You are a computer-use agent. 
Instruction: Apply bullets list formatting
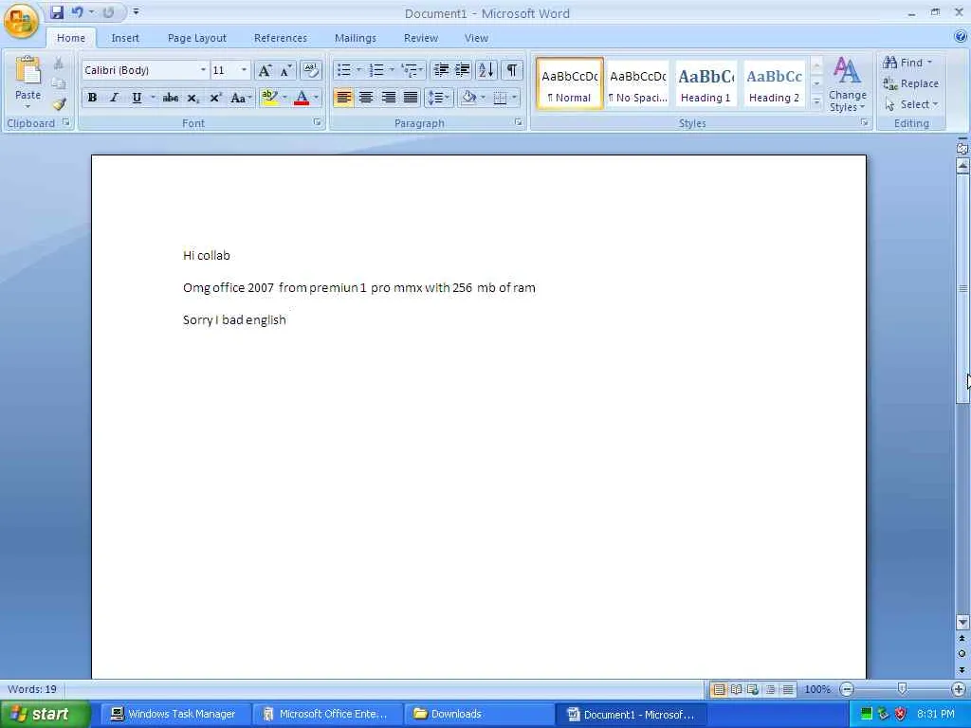pyautogui.click(x=344, y=70)
